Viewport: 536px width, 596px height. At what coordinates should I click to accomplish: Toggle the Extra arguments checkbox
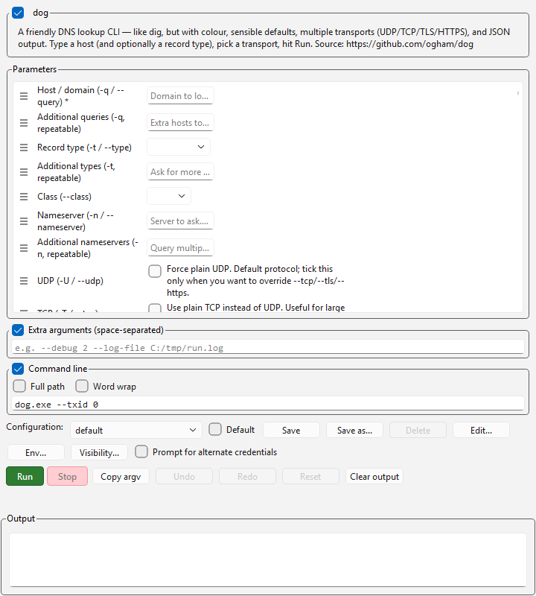(x=18, y=330)
